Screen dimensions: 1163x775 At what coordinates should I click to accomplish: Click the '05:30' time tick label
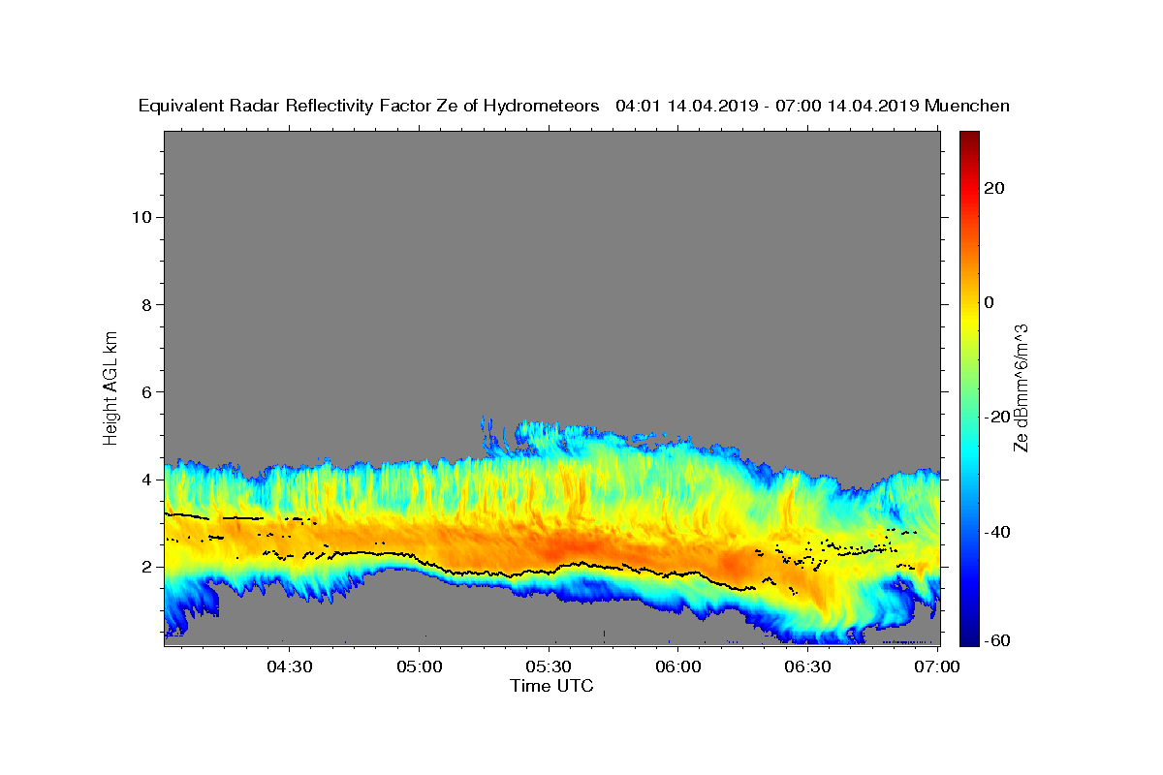point(550,667)
